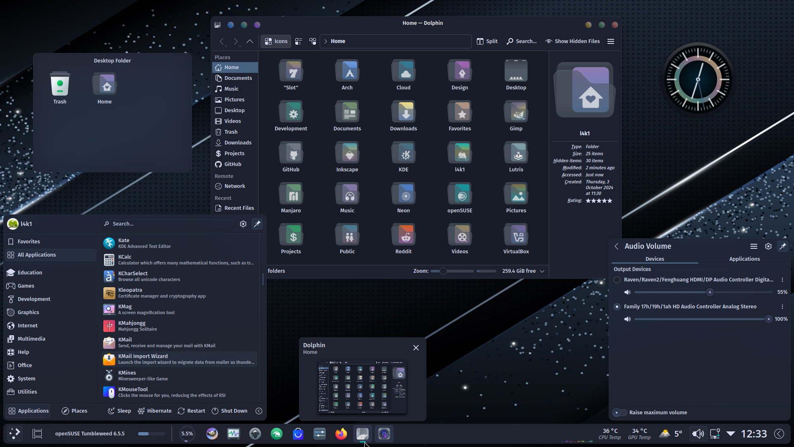
Task: Open Audio Volume settings gear
Action: tap(768, 246)
